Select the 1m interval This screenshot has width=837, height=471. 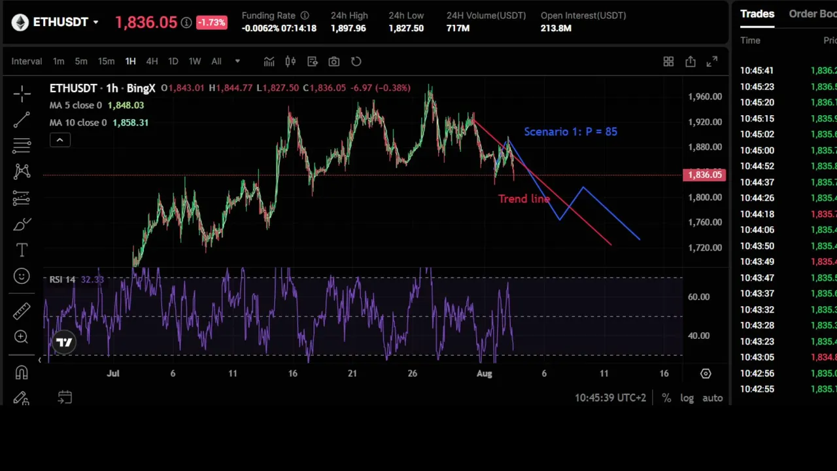tap(59, 61)
